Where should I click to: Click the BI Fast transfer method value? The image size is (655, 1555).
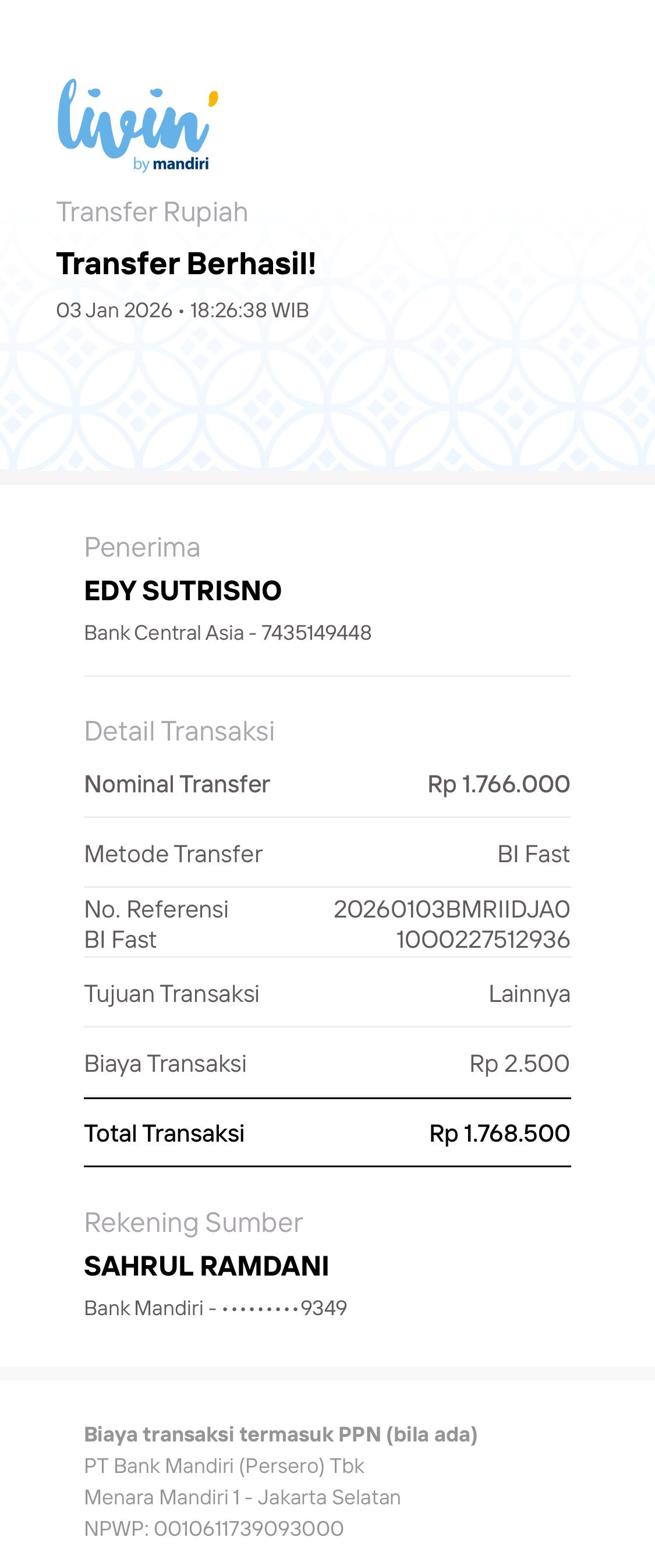click(533, 854)
